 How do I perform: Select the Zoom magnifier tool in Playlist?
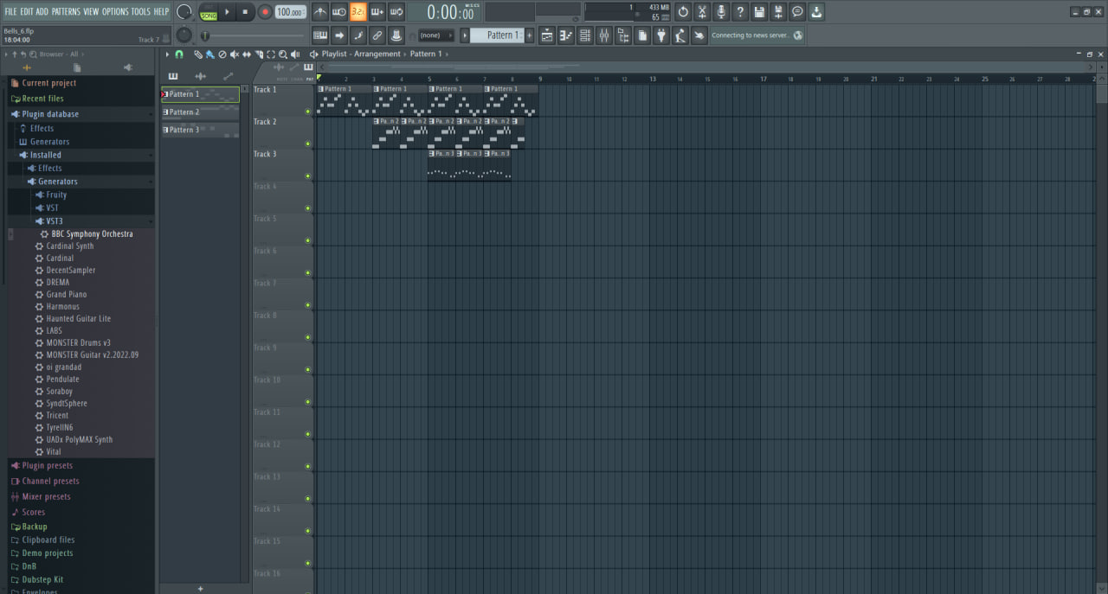(x=283, y=54)
